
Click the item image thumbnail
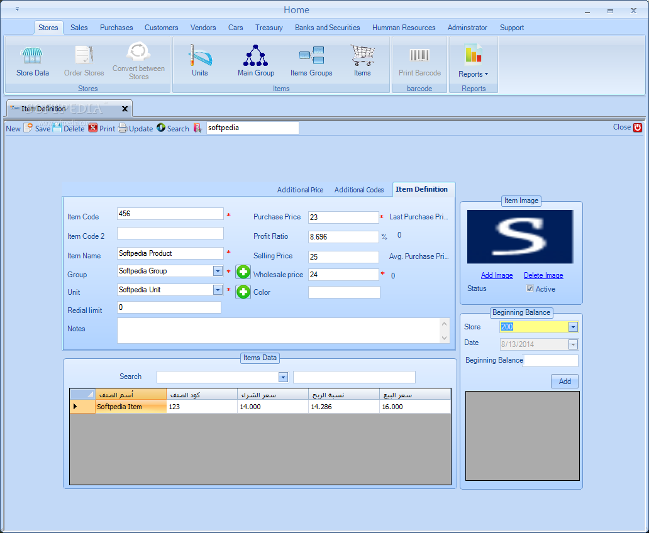[x=520, y=237]
